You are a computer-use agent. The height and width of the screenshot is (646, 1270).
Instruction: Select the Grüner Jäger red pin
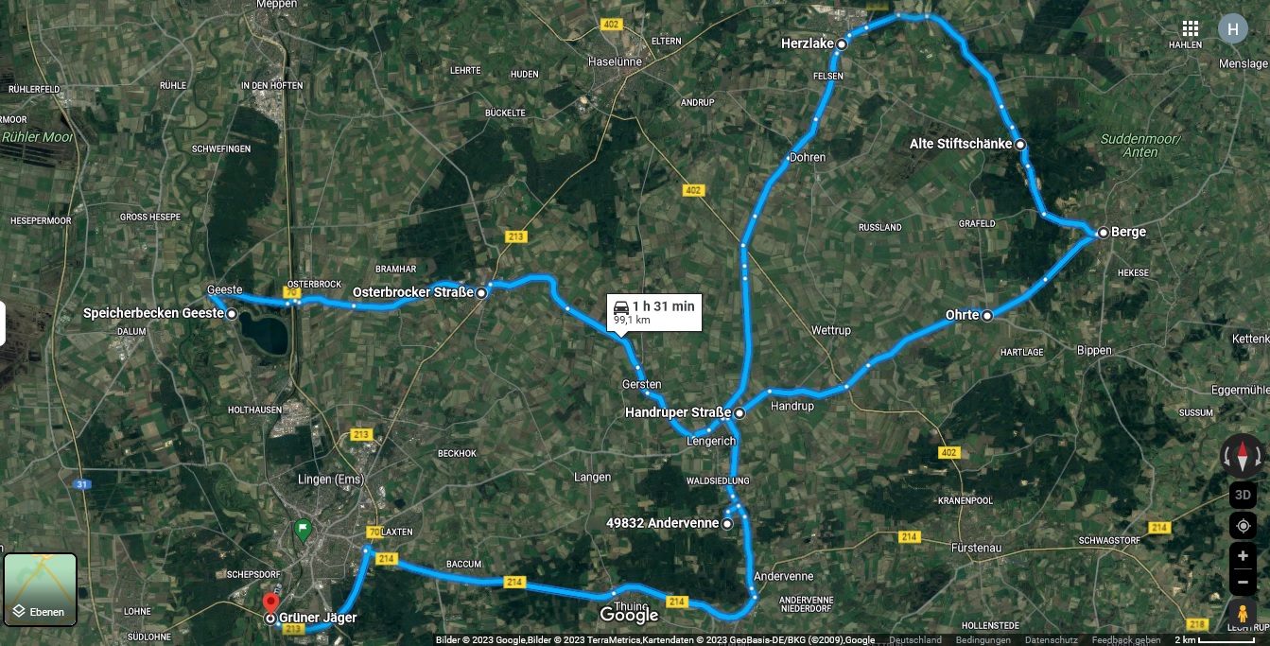pyautogui.click(x=270, y=603)
